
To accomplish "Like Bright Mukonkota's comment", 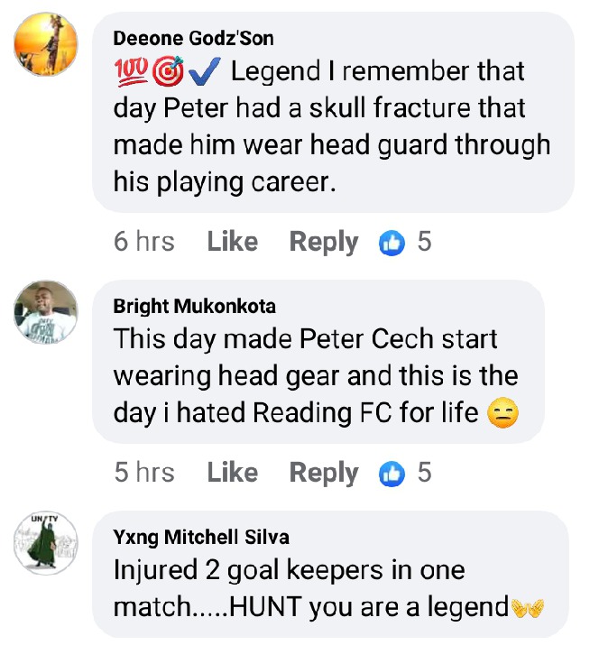I will tap(233, 472).
